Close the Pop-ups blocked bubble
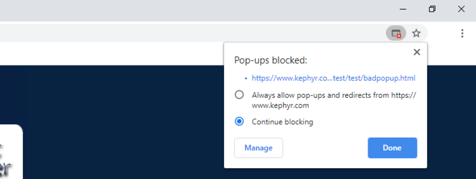This screenshot has height=179, width=476. point(417,52)
